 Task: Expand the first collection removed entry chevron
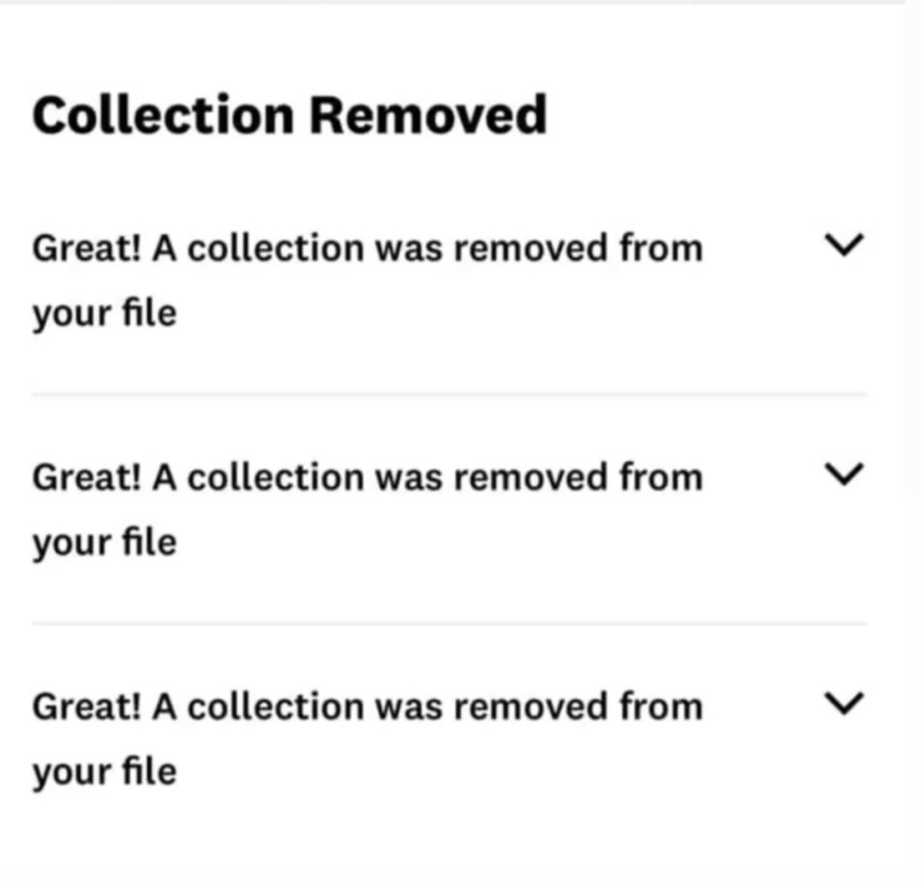click(844, 246)
